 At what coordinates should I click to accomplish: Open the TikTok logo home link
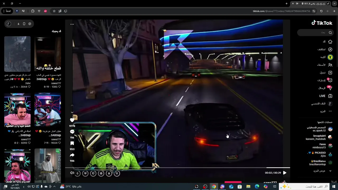coord(322,23)
